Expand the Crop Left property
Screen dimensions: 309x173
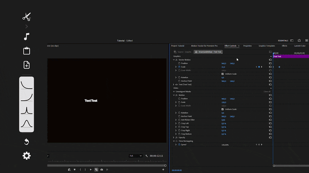pos(176,123)
